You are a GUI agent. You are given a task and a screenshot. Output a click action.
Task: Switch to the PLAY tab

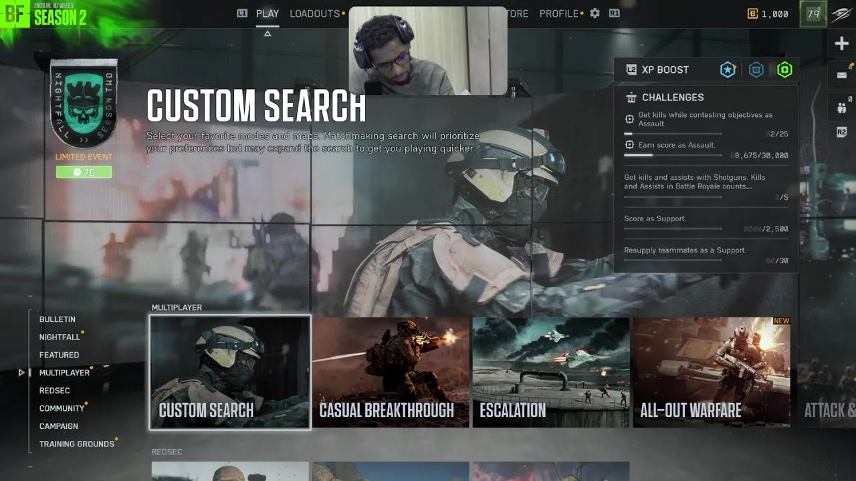267,13
